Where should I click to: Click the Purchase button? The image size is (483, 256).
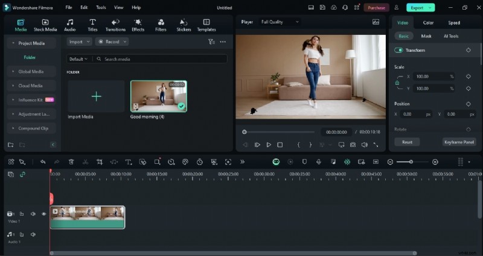click(x=376, y=8)
